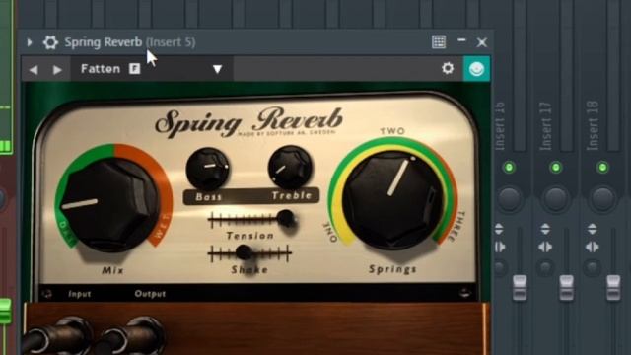This screenshot has height=355, width=631.
Task: Set Springs to ONE label
Action: tap(331, 233)
